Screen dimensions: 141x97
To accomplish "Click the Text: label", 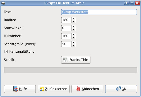I will coord(8,12).
